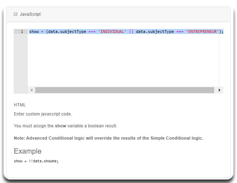Viewport: 237px width, 183px height.
Task: Collapse the JavaScript panel with minus icon
Action: tap(15, 14)
